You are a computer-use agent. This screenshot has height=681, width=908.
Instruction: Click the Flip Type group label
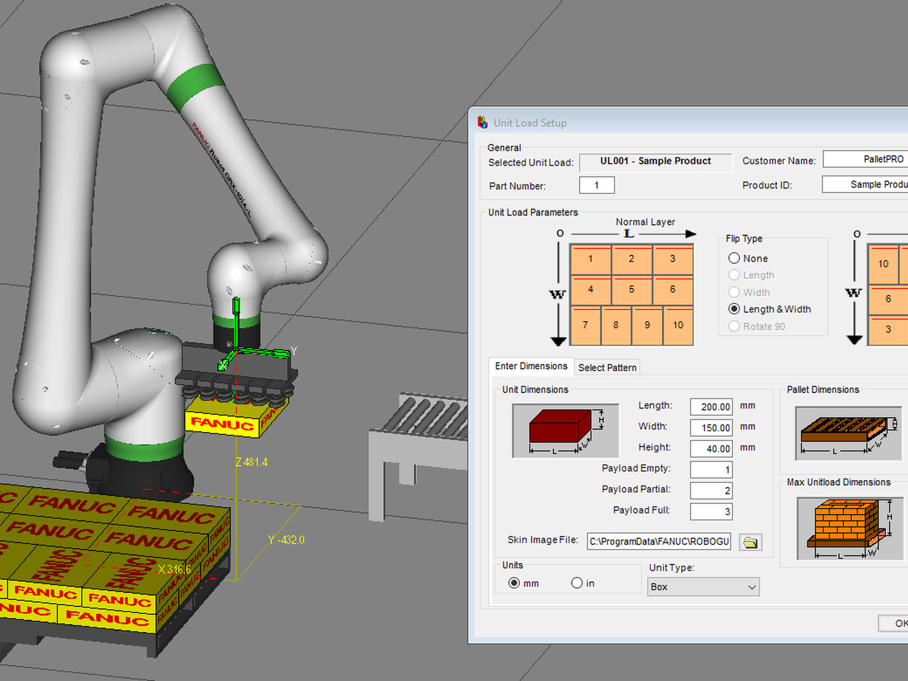744,238
